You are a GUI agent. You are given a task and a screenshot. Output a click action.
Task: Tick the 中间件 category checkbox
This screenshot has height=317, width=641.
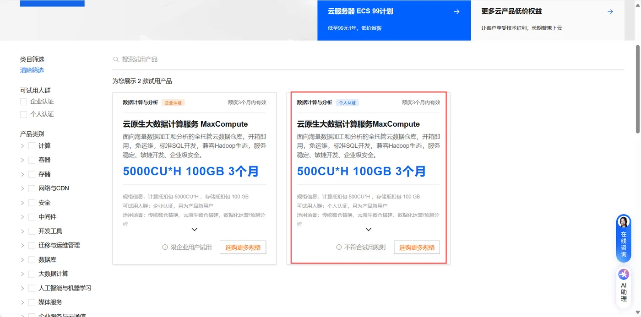pyautogui.click(x=32, y=217)
